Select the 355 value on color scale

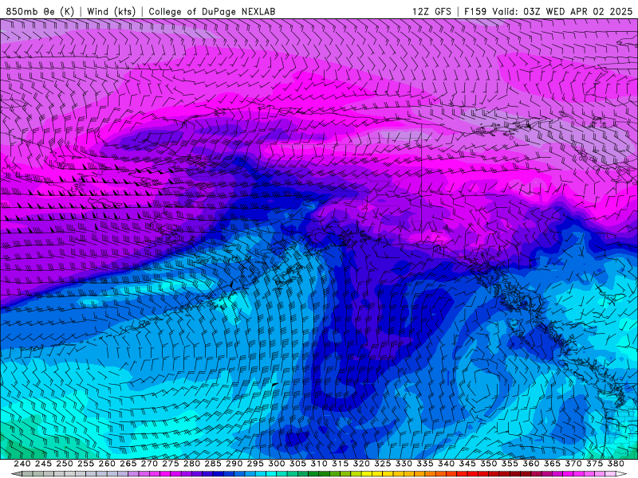pyautogui.click(x=510, y=464)
